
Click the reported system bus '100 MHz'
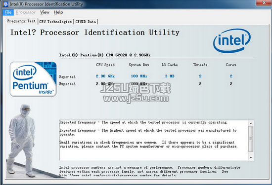[x=139, y=76]
